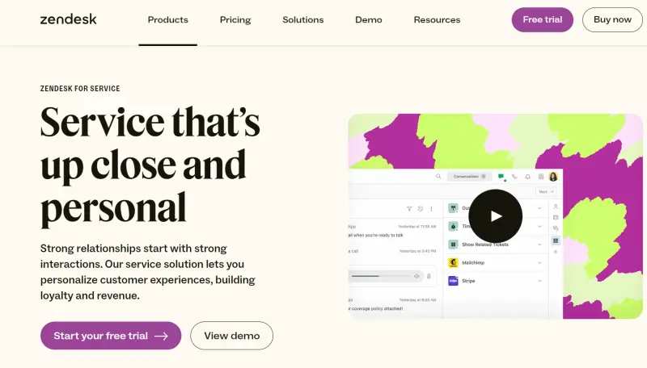Image resolution: width=647 pixels, height=368 pixels.
Task: Click 'Show Related Tickets' label
Action: tap(484, 245)
